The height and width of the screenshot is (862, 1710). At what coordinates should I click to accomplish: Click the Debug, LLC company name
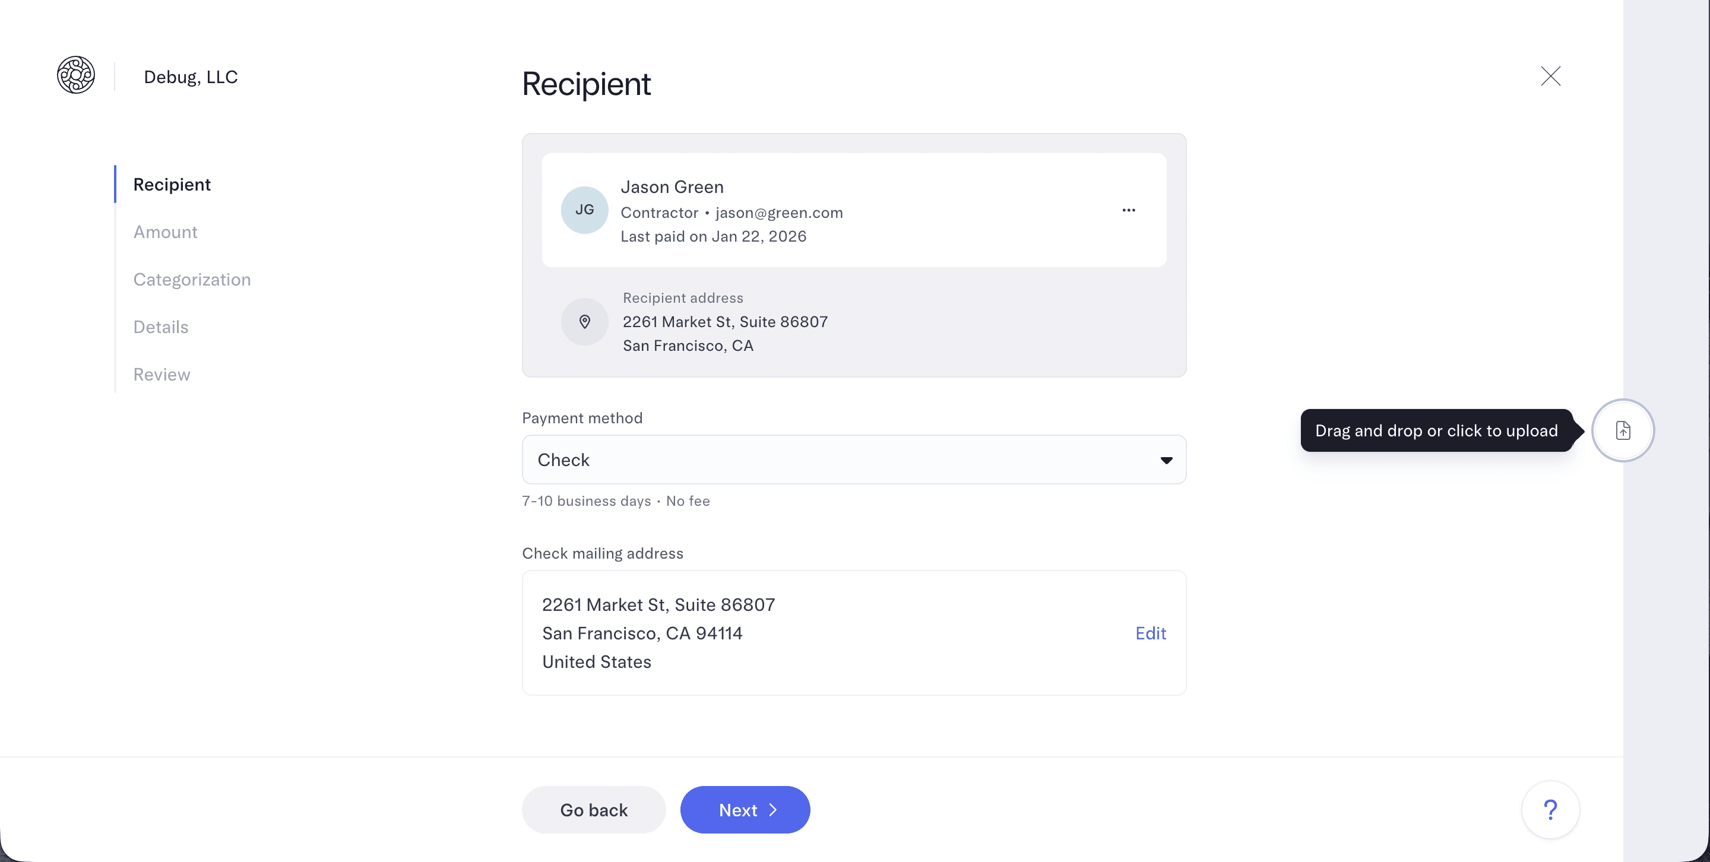(x=191, y=77)
